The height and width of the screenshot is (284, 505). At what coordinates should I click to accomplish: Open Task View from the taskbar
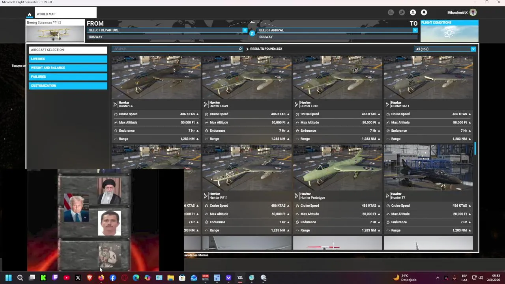click(x=32, y=278)
